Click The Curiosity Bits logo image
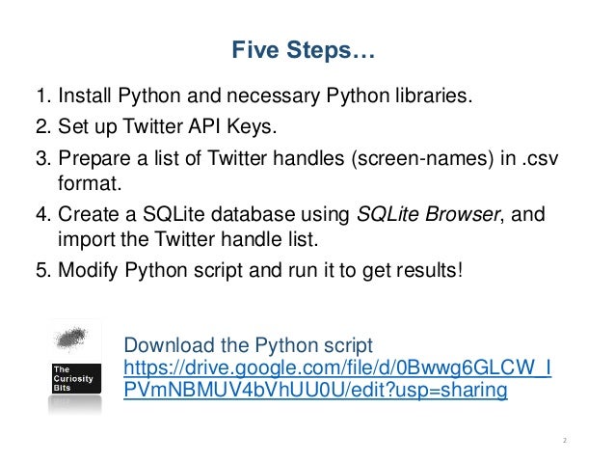The height and width of the screenshot is (462, 615). point(74,367)
